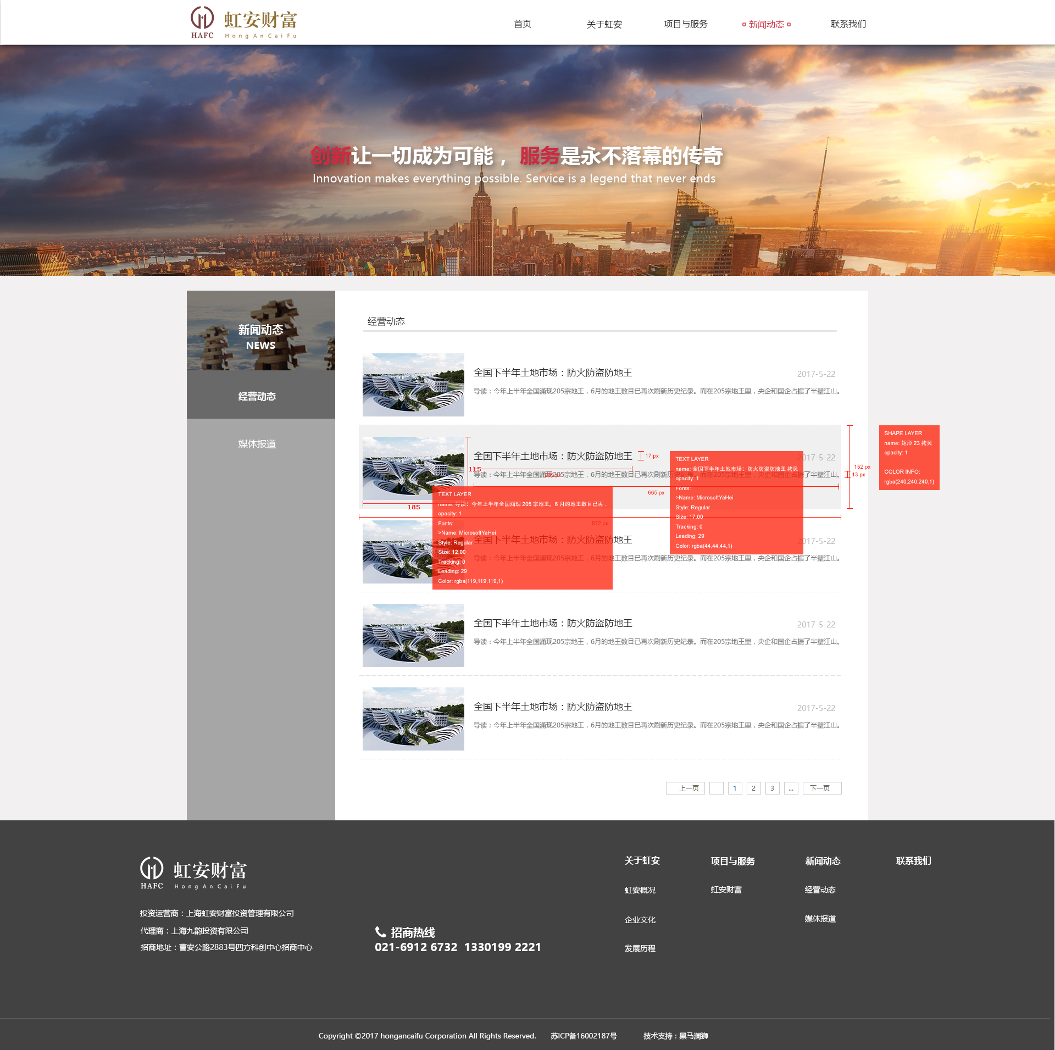This screenshot has height=1050, width=1055.
Task: Click the ellipsis pagination button
Action: pos(791,788)
